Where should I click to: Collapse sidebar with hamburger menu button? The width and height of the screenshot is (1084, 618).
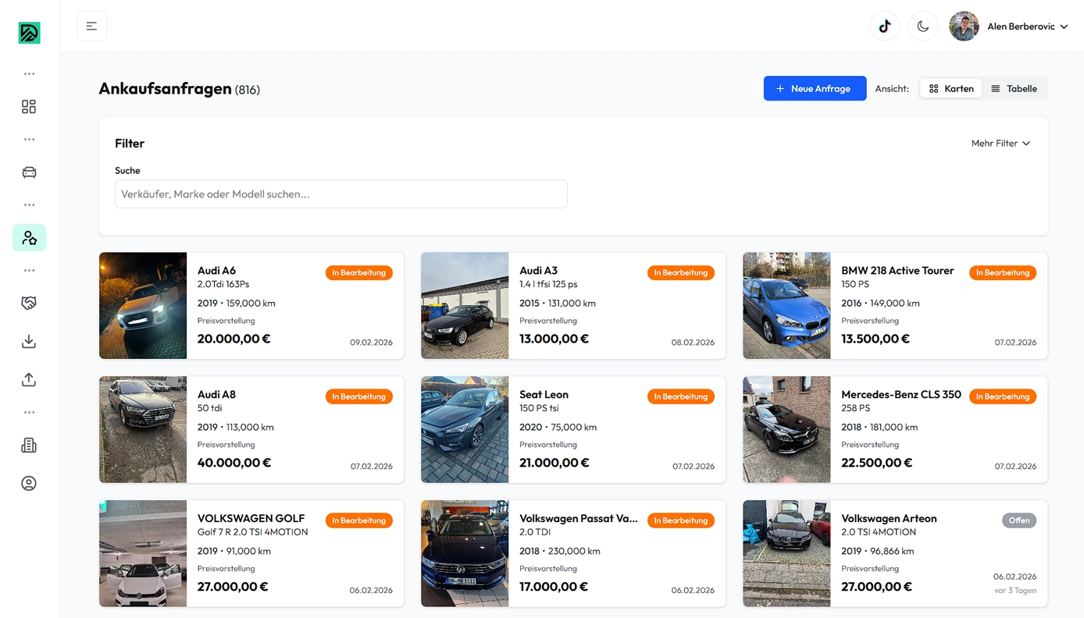pos(92,27)
